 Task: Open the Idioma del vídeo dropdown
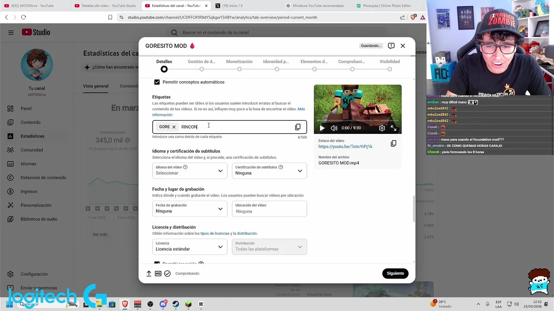click(190, 171)
